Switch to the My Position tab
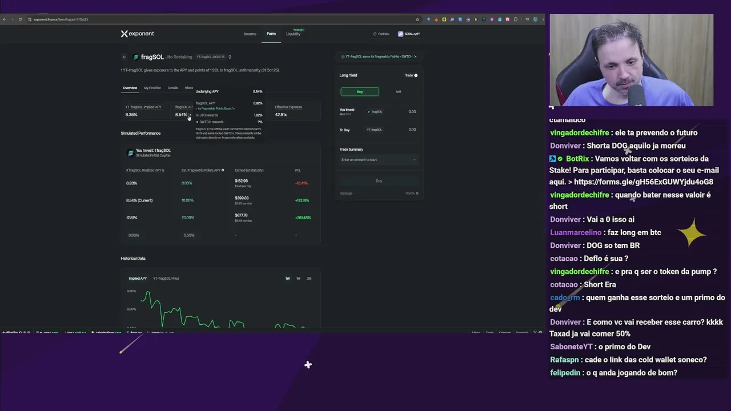This screenshot has height=411, width=731. [152, 88]
